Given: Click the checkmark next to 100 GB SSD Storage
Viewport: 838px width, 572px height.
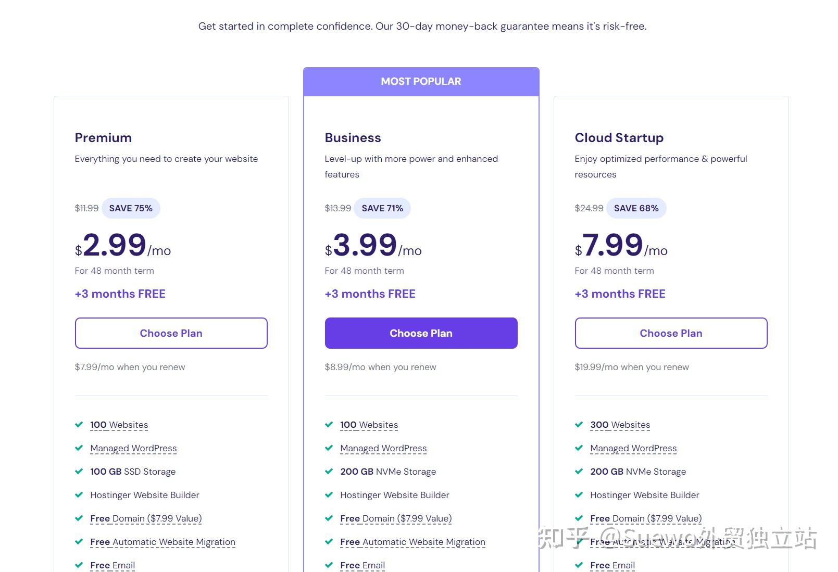Looking at the screenshot, I should (x=79, y=472).
